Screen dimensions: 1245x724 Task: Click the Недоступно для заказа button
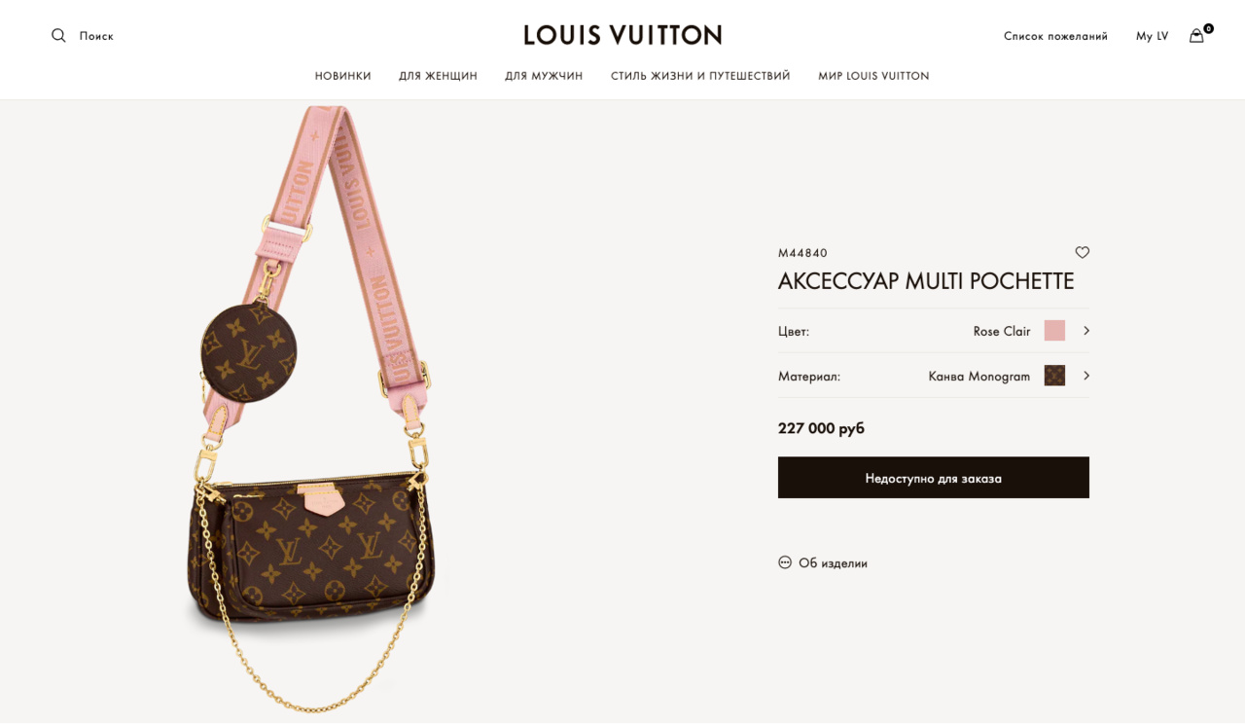pyautogui.click(x=934, y=478)
